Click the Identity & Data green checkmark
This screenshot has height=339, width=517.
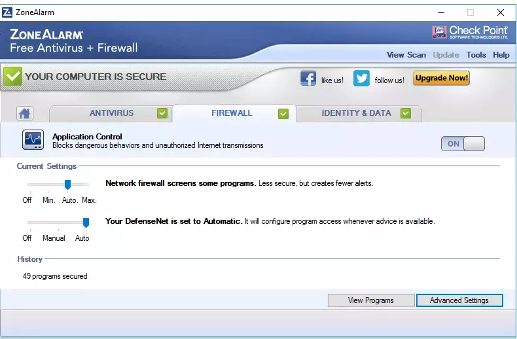(x=406, y=113)
